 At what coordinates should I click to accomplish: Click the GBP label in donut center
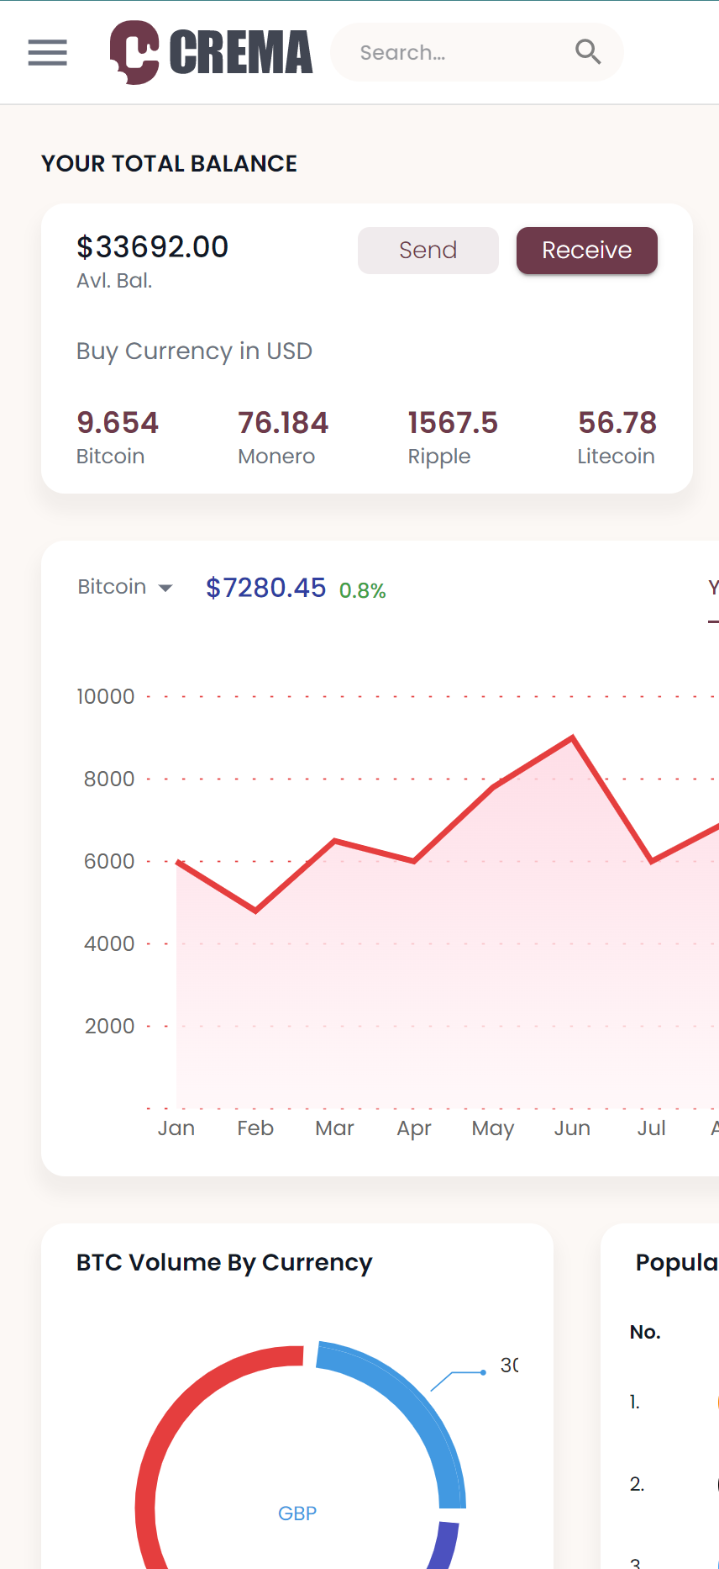297,1514
